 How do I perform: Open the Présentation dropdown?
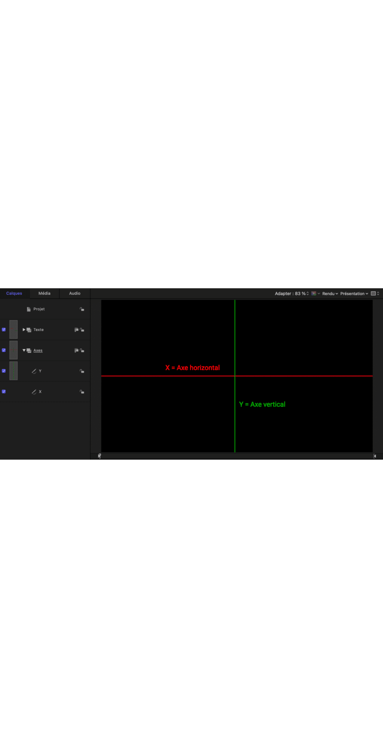pos(354,294)
